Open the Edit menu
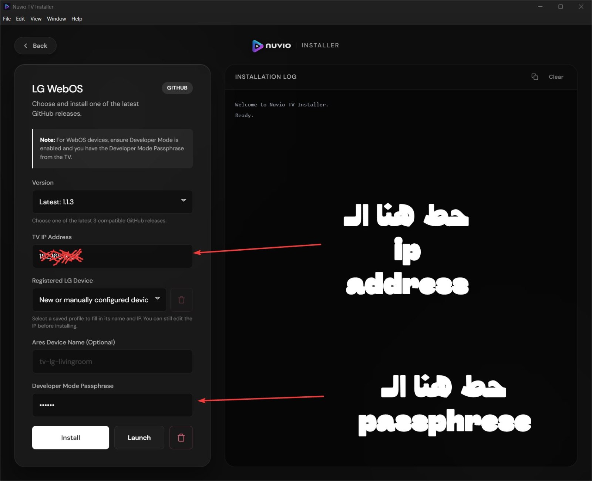The height and width of the screenshot is (481, 592). [x=20, y=18]
